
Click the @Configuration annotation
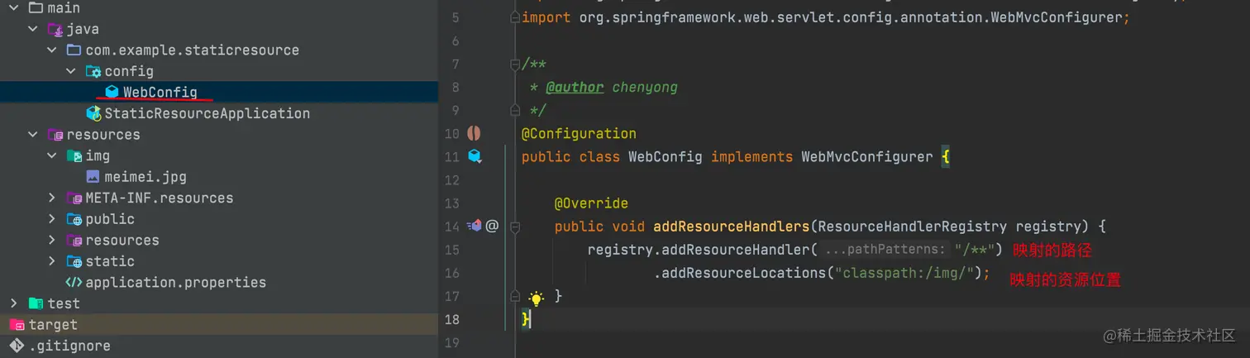point(579,133)
